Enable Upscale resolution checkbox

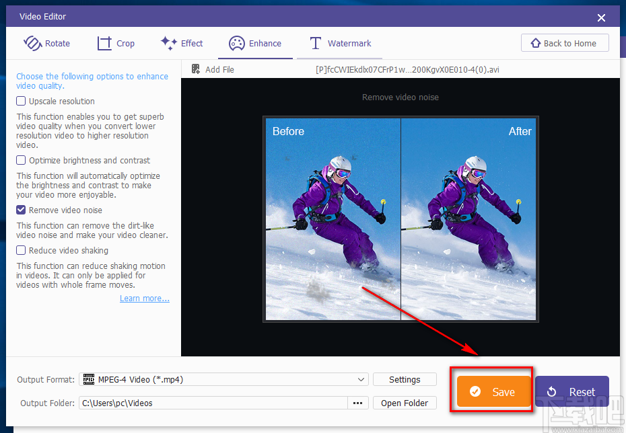(x=21, y=101)
